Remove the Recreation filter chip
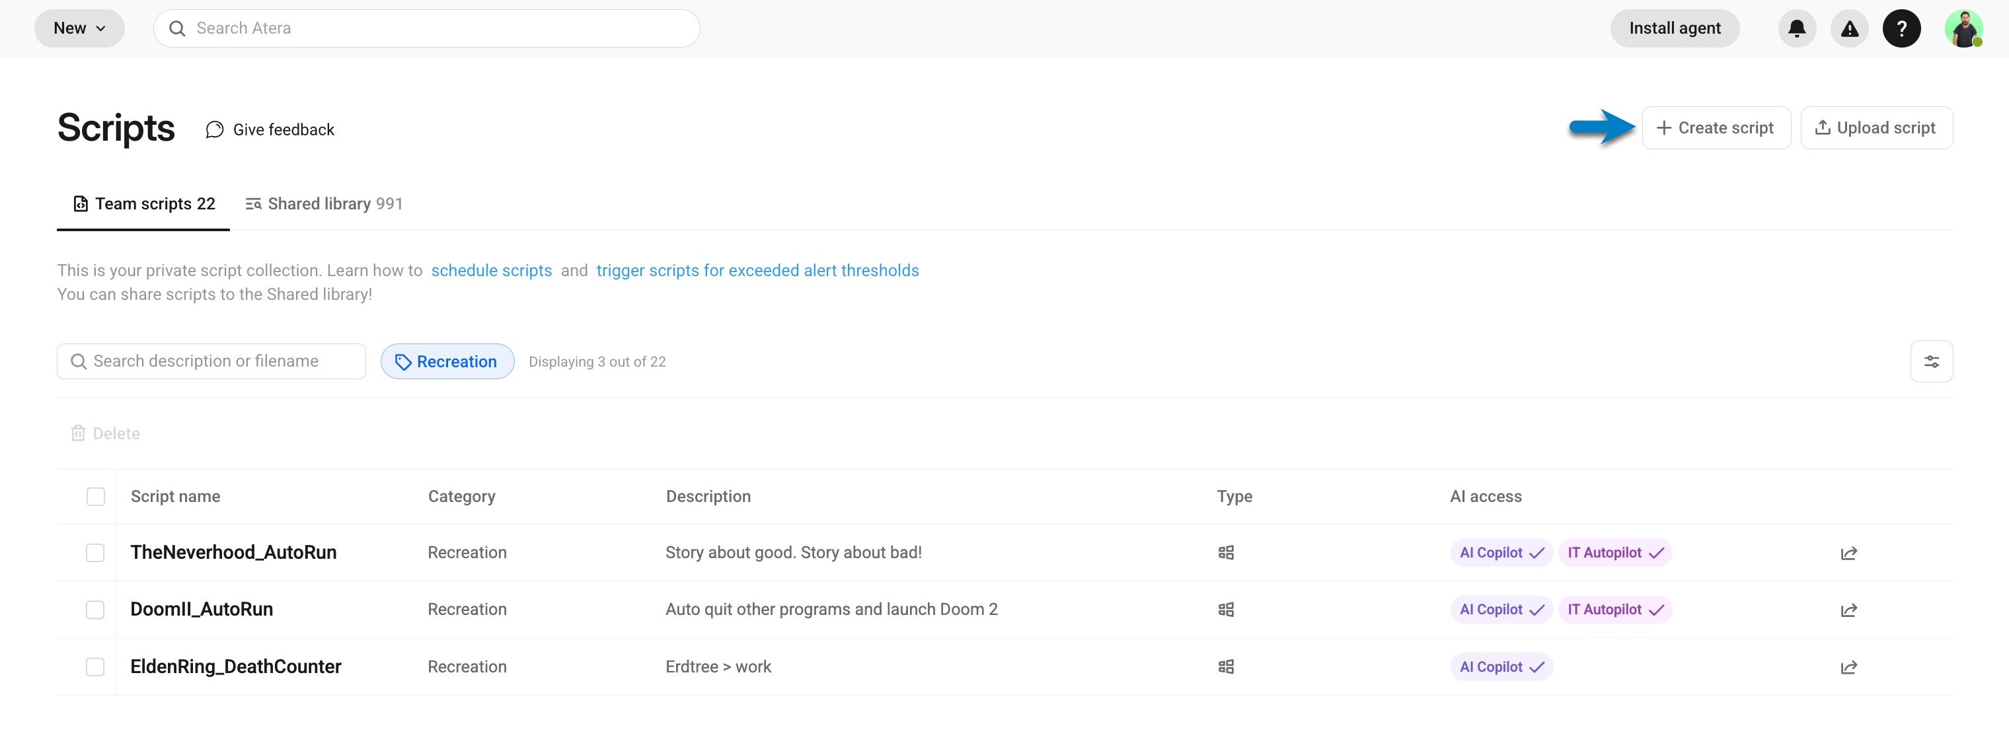 (447, 362)
